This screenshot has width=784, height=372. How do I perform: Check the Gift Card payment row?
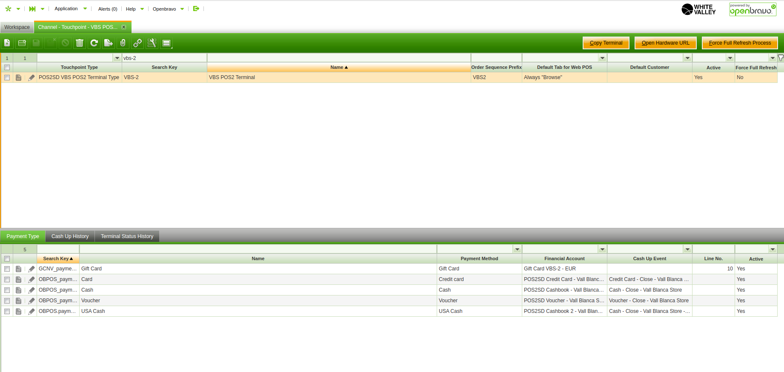[x=7, y=269]
